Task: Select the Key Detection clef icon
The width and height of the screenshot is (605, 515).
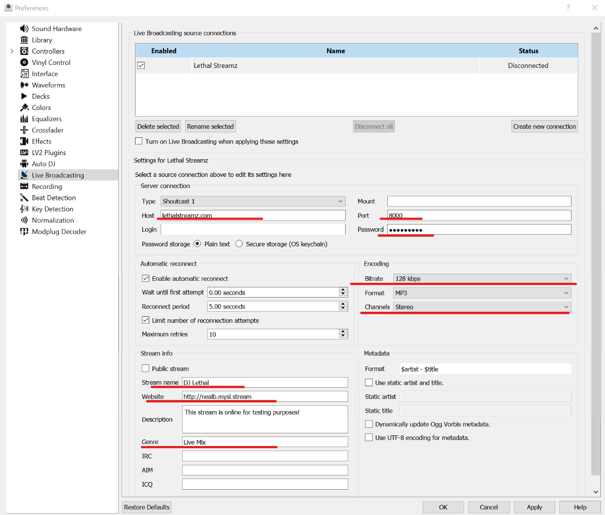Action: pyautogui.click(x=24, y=209)
